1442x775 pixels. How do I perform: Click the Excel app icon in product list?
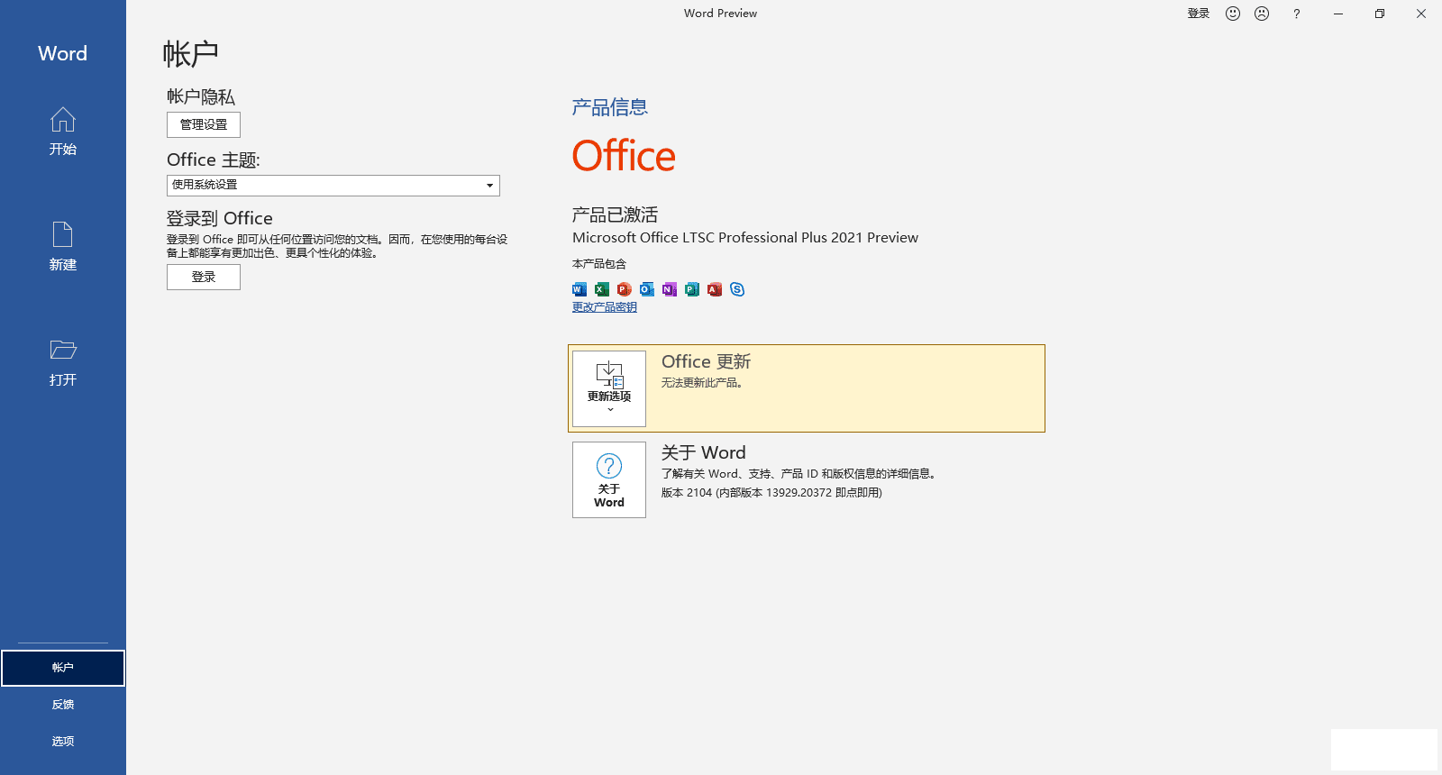point(602,289)
